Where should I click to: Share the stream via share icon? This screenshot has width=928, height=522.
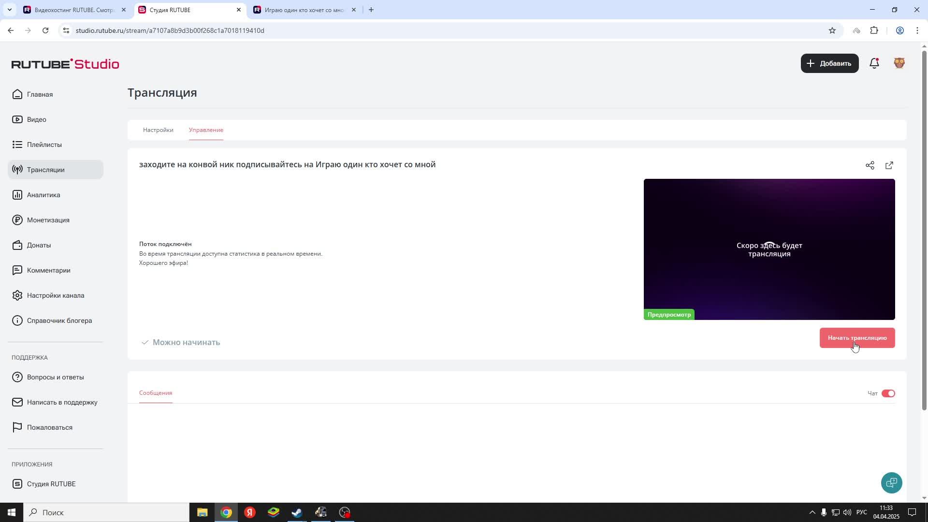pos(870,165)
